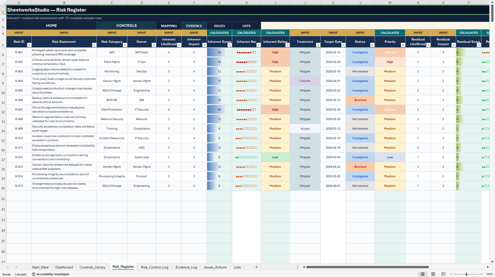Open the Dashboard sheet tab
The width and height of the screenshot is (495, 277).
(64, 267)
